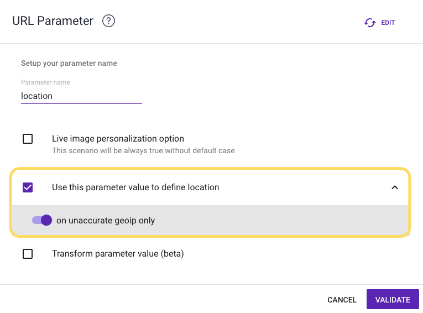
Task: Focus the Parameter name input field
Action: (81, 96)
